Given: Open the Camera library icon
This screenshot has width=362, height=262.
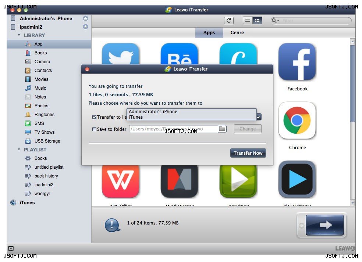Looking at the screenshot, I should tap(28, 62).
